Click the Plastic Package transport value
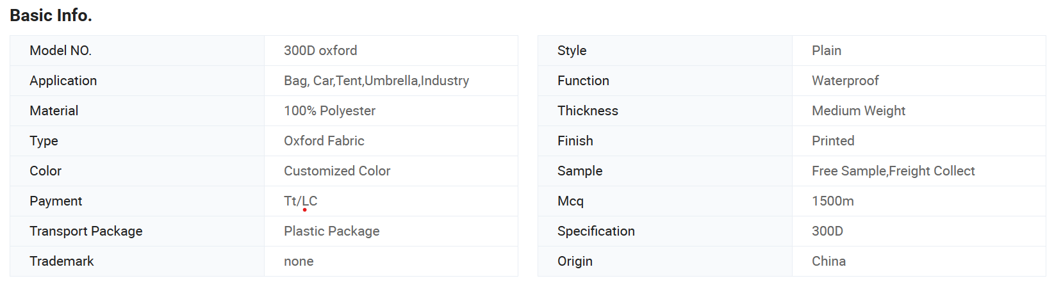 [331, 231]
